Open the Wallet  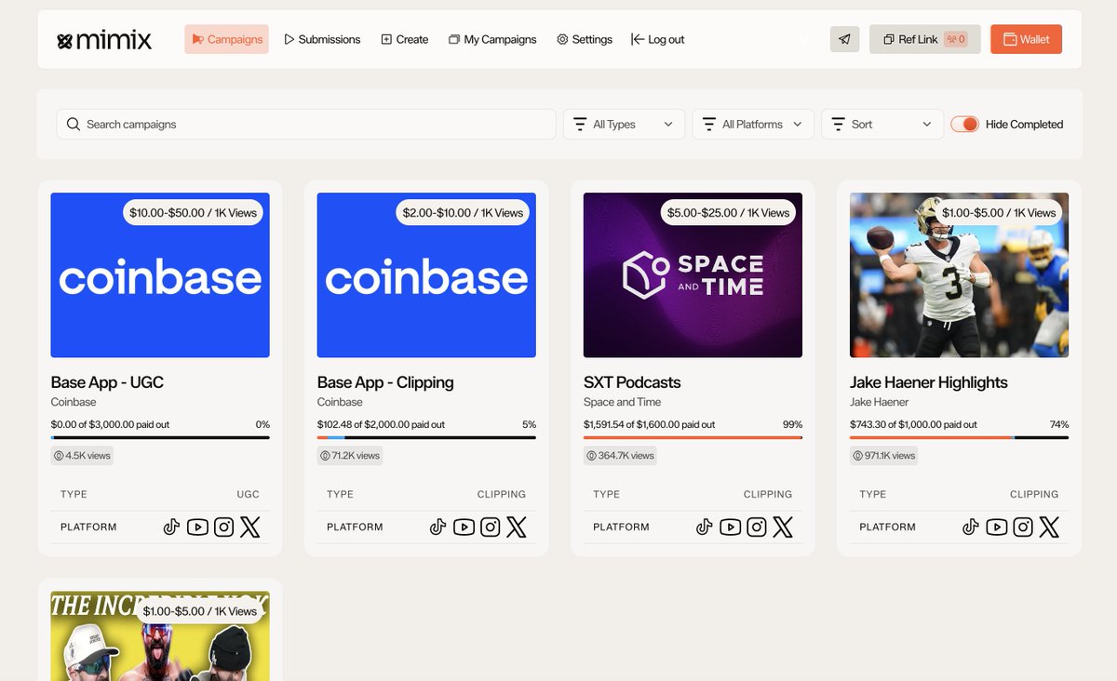[x=1026, y=39]
